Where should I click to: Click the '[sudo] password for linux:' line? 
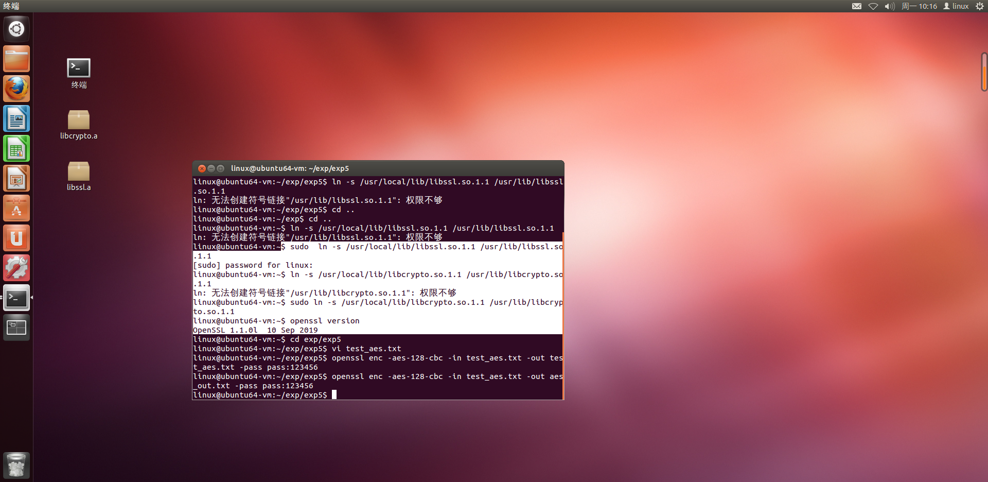point(253,265)
